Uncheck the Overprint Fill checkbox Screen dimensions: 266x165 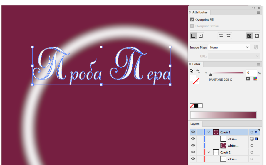pyautogui.click(x=192, y=19)
